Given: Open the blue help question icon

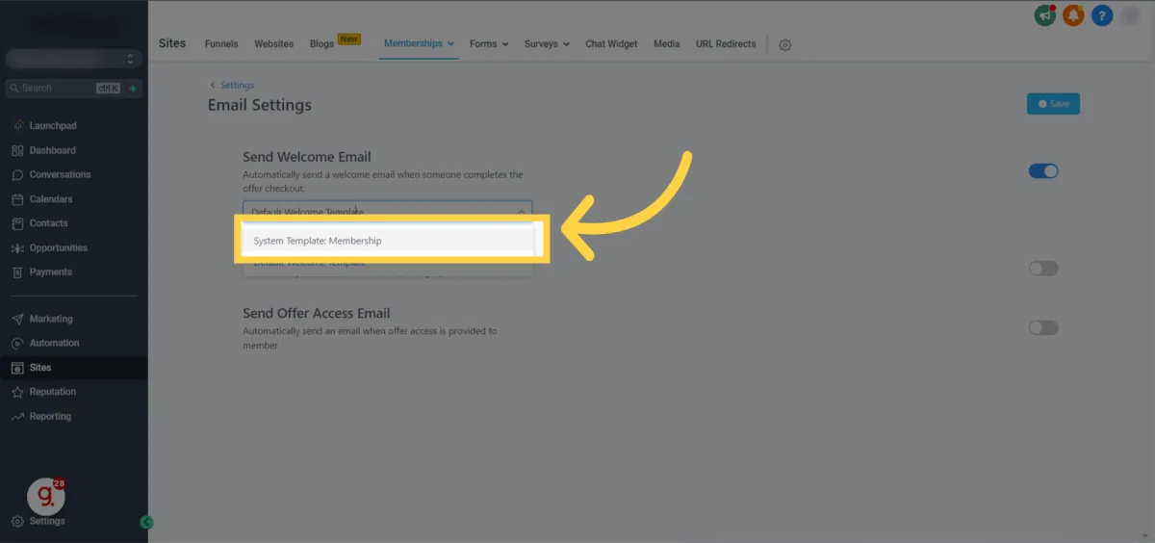Looking at the screenshot, I should tap(1102, 15).
